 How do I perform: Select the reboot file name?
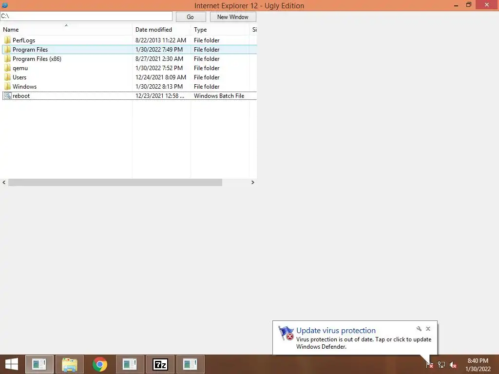(21, 96)
